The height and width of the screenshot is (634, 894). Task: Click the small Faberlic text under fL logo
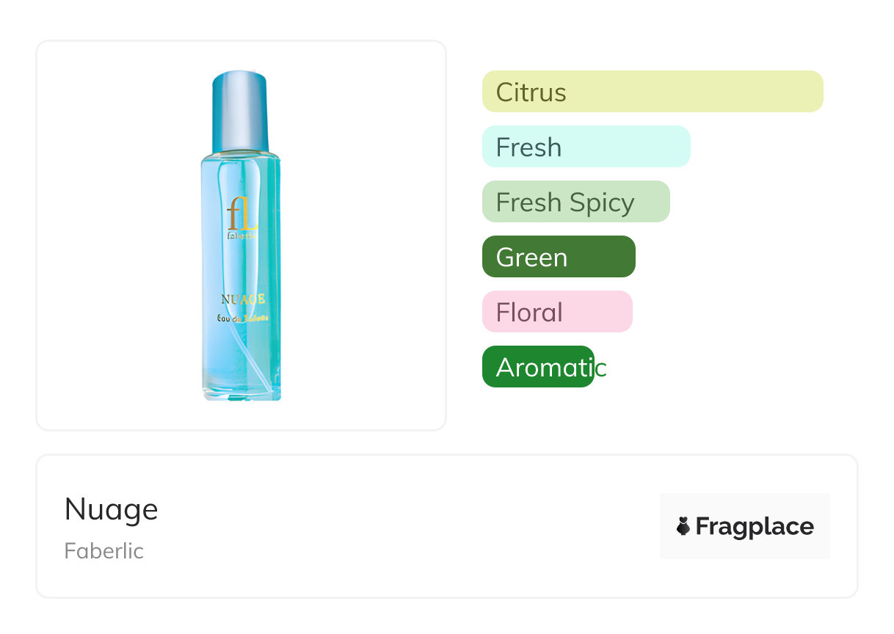[x=241, y=236]
